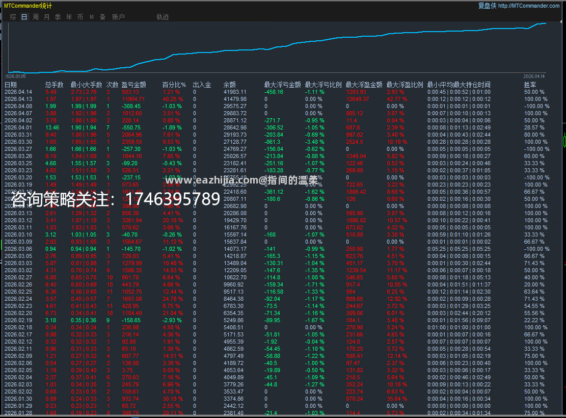
Task: Select the 2026.02.20 date row
Action: click(x=18, y=313)
